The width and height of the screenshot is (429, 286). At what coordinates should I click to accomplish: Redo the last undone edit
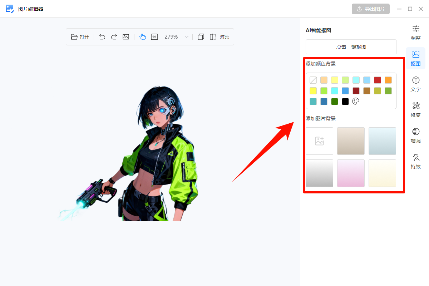pyautogui.click(x=114, y=37)
